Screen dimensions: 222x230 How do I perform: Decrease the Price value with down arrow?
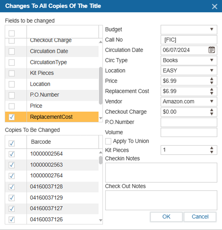pyautogui.click(x=211, y=83)
